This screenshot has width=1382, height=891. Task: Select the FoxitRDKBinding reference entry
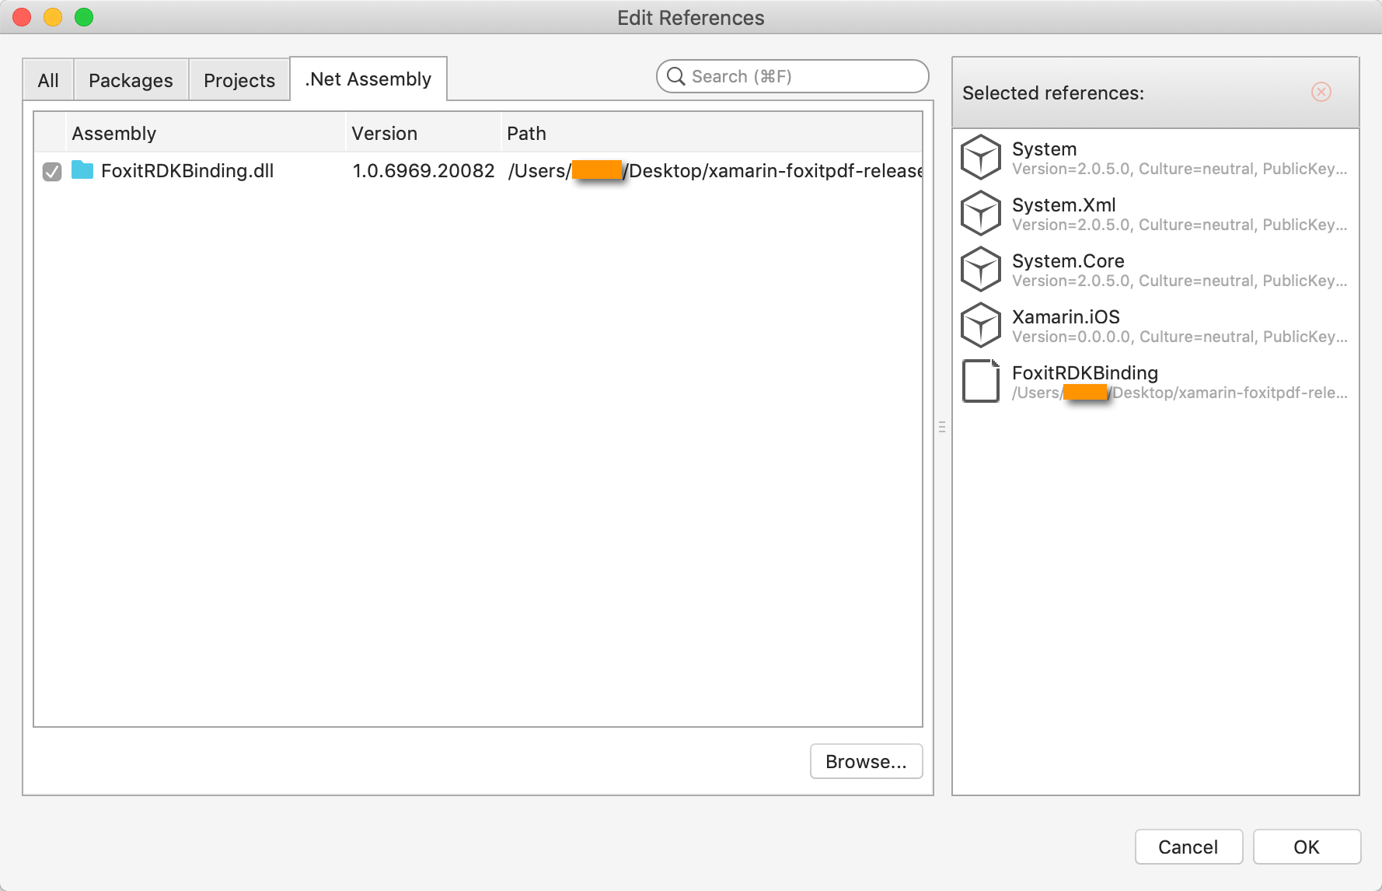[x=1156, y=381]
